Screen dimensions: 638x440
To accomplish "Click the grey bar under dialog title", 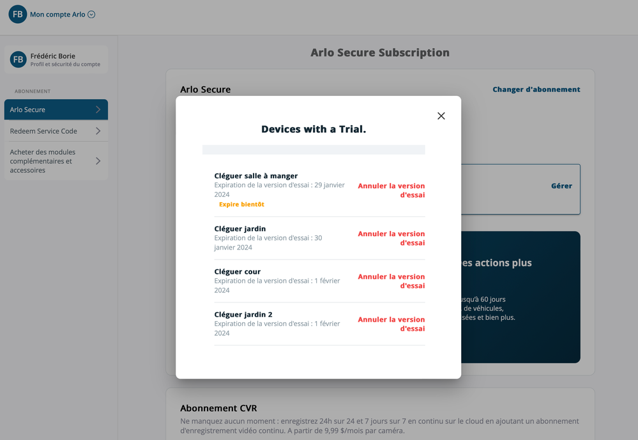I will pos(314,150).
